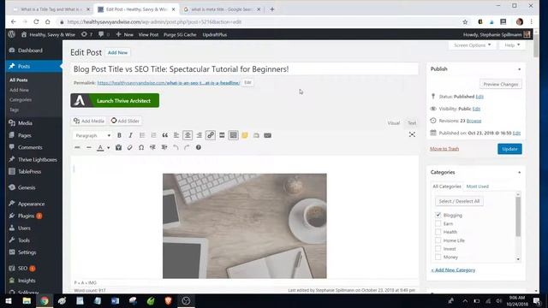Click Add New Category link
The height and width of the screenshot is (308, 548).
point(453,270)
